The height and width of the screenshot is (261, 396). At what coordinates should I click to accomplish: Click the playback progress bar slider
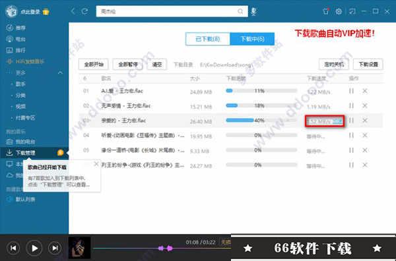point(162,248)
